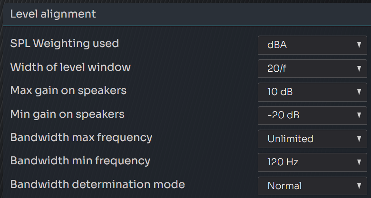Click the Width of level window label
The height and width of the screenshot is (198, 371).
click(x=70, y=67)
